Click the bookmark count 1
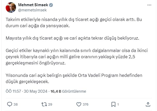Screen dimensions: 157x111 (x=118, y=105)
